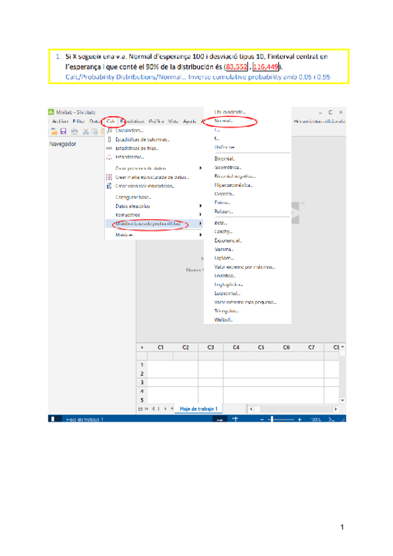Click the Cut scissors icon
This screenshot has height=556, width=393.
(x=86, y=132)
